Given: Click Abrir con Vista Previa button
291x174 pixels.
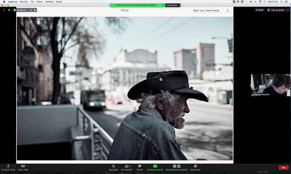Looking at the screenshot, I should tap(206, 11).
